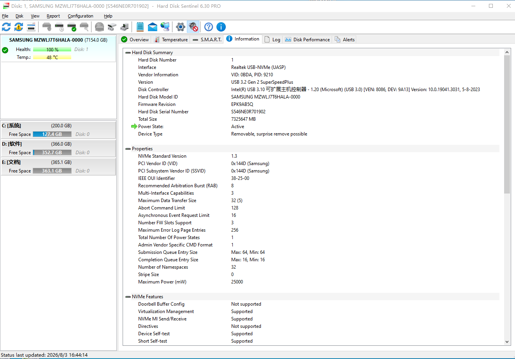Switch to the Alerts tab
Image resolution: width=515 pixels, height=359 pixels.
pyautogui.click(x=345, y=39)
